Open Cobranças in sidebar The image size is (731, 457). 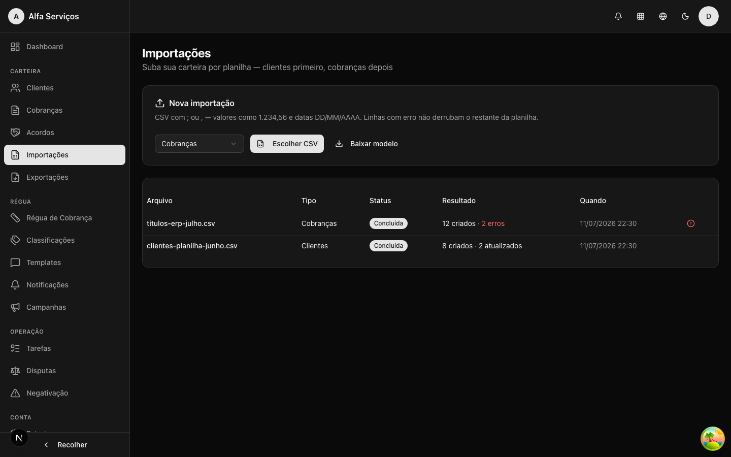pyautogui.click(x=64, y=110)
